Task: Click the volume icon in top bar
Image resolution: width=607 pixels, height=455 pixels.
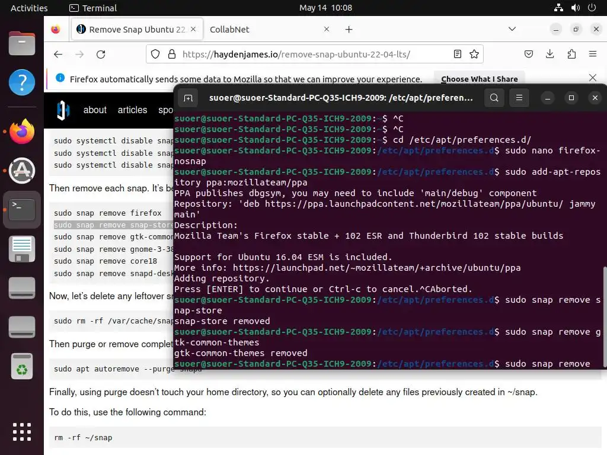Action: 575,8
